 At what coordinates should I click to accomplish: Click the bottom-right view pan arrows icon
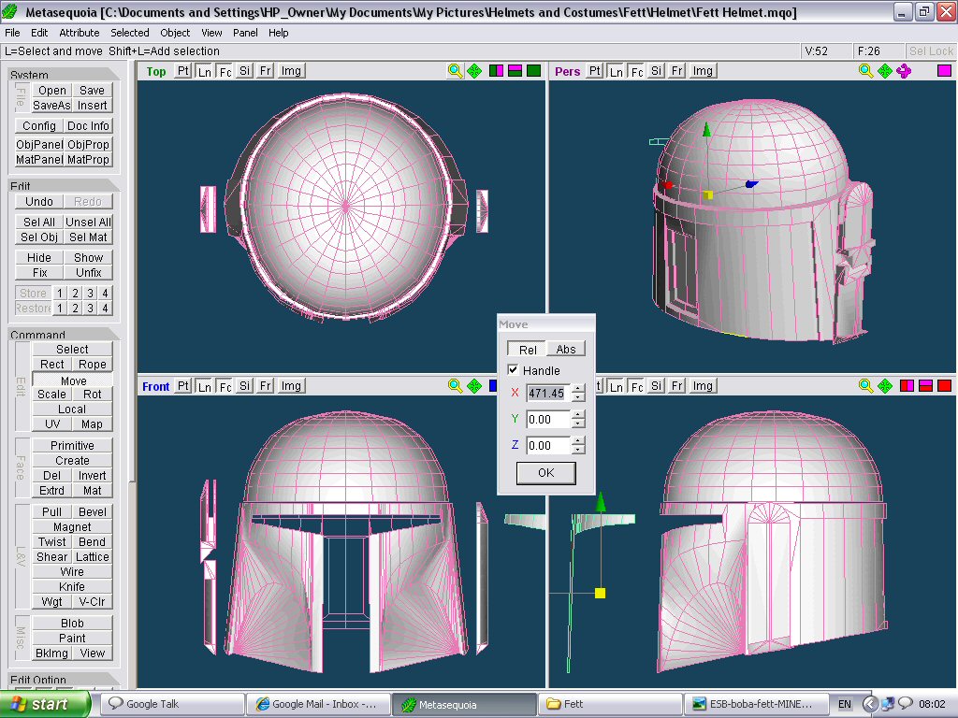[885, 386]
